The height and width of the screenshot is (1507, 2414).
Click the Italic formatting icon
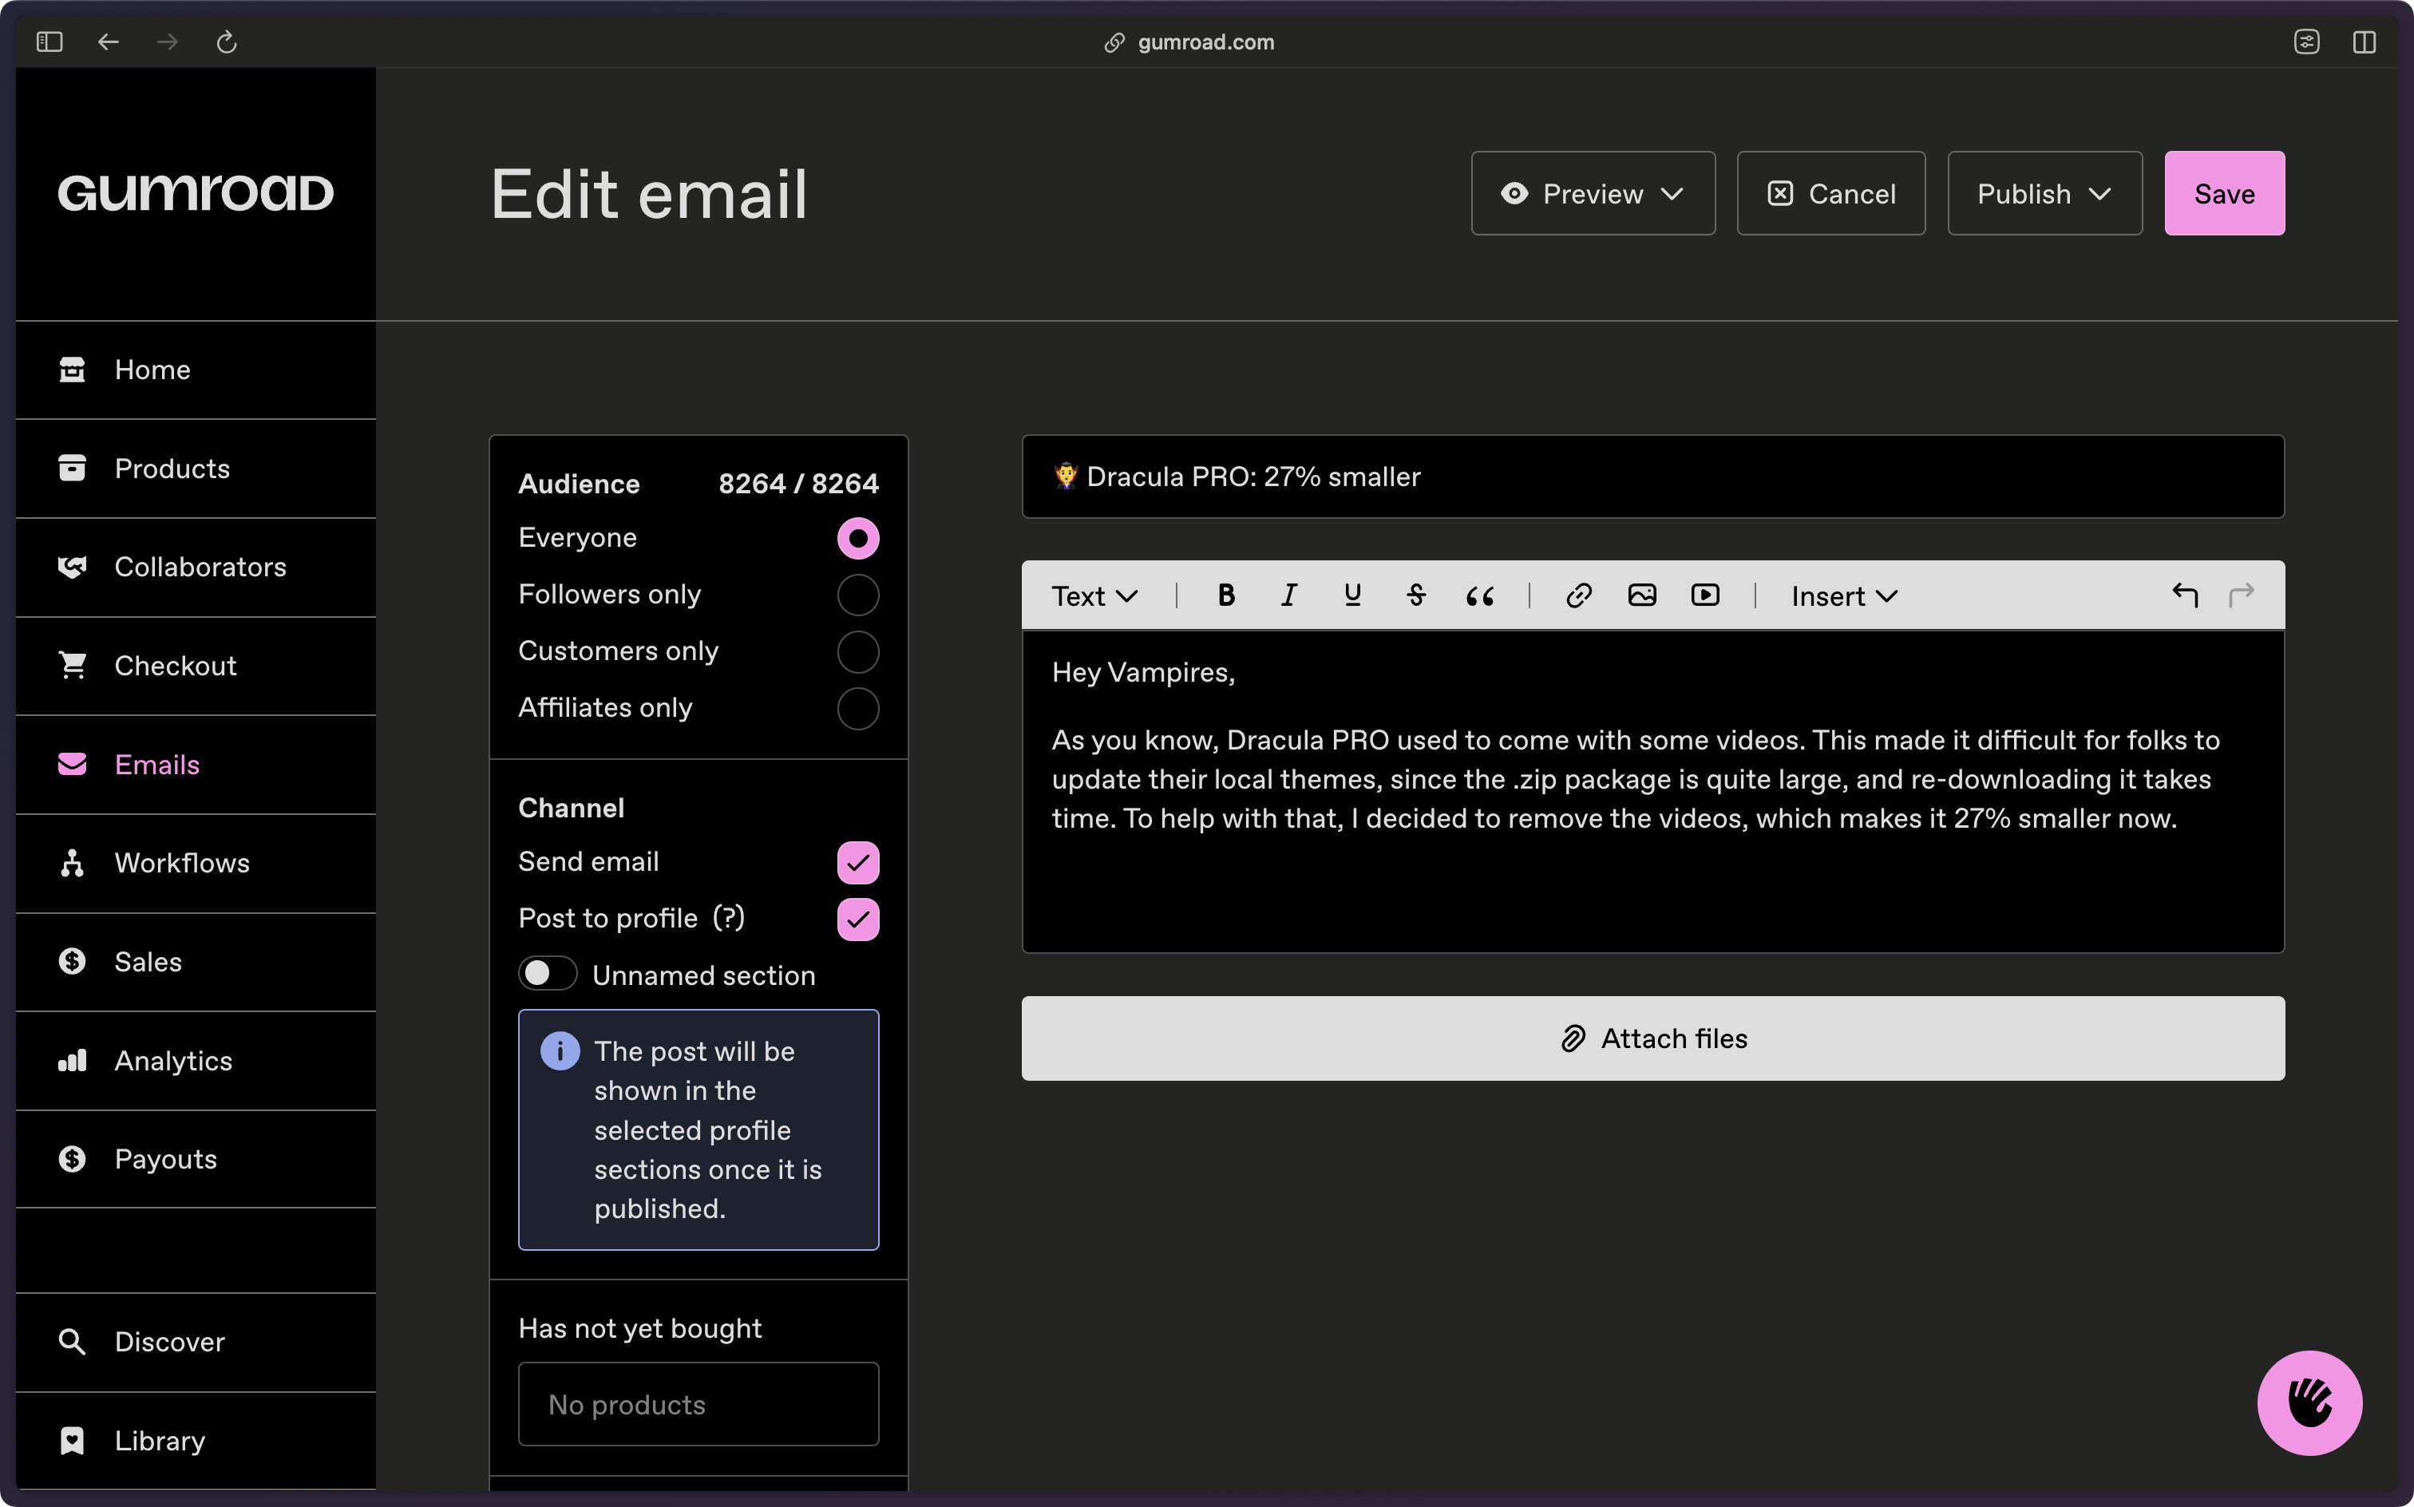point(1288,595)
